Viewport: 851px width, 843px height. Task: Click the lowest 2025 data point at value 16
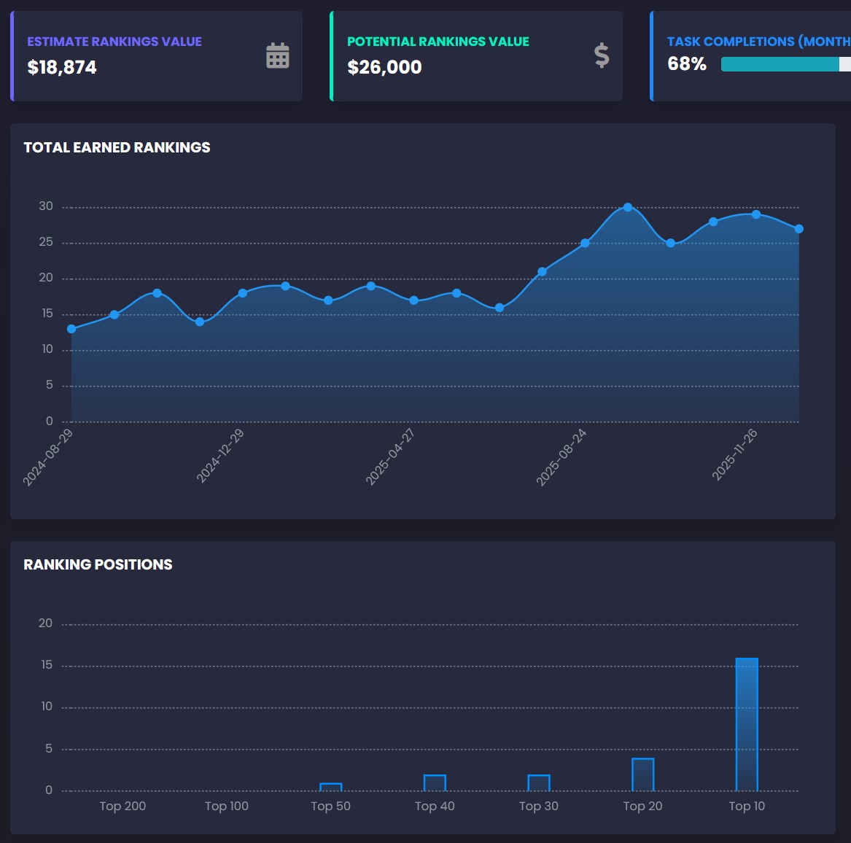point(500,308)
